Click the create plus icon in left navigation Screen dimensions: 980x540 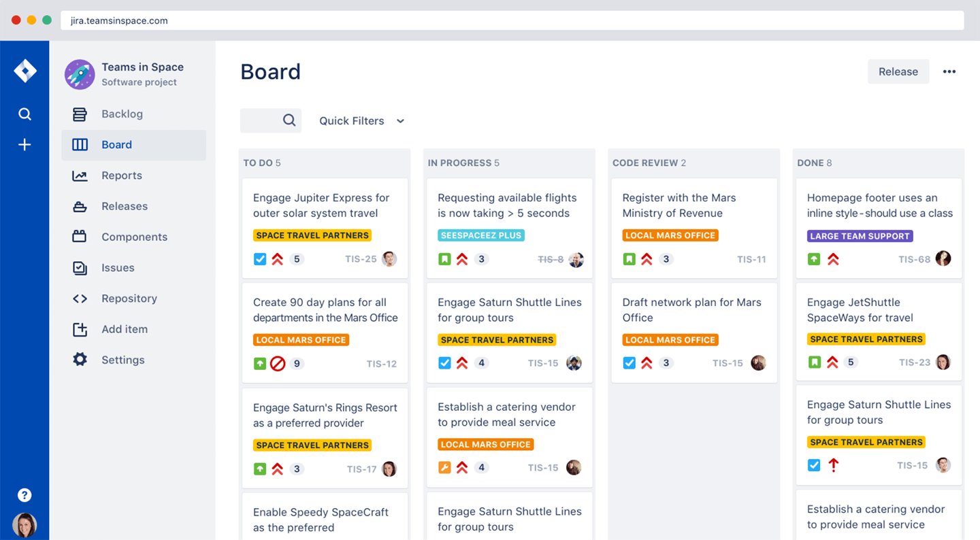click(24, 144)
